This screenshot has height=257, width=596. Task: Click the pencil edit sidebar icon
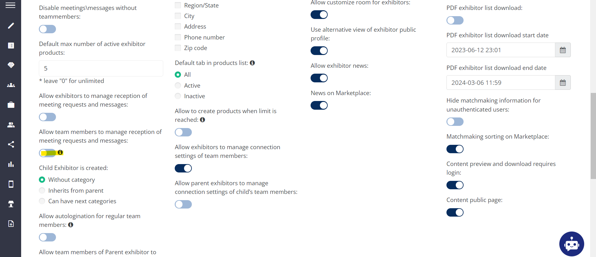tap(11, 26)
